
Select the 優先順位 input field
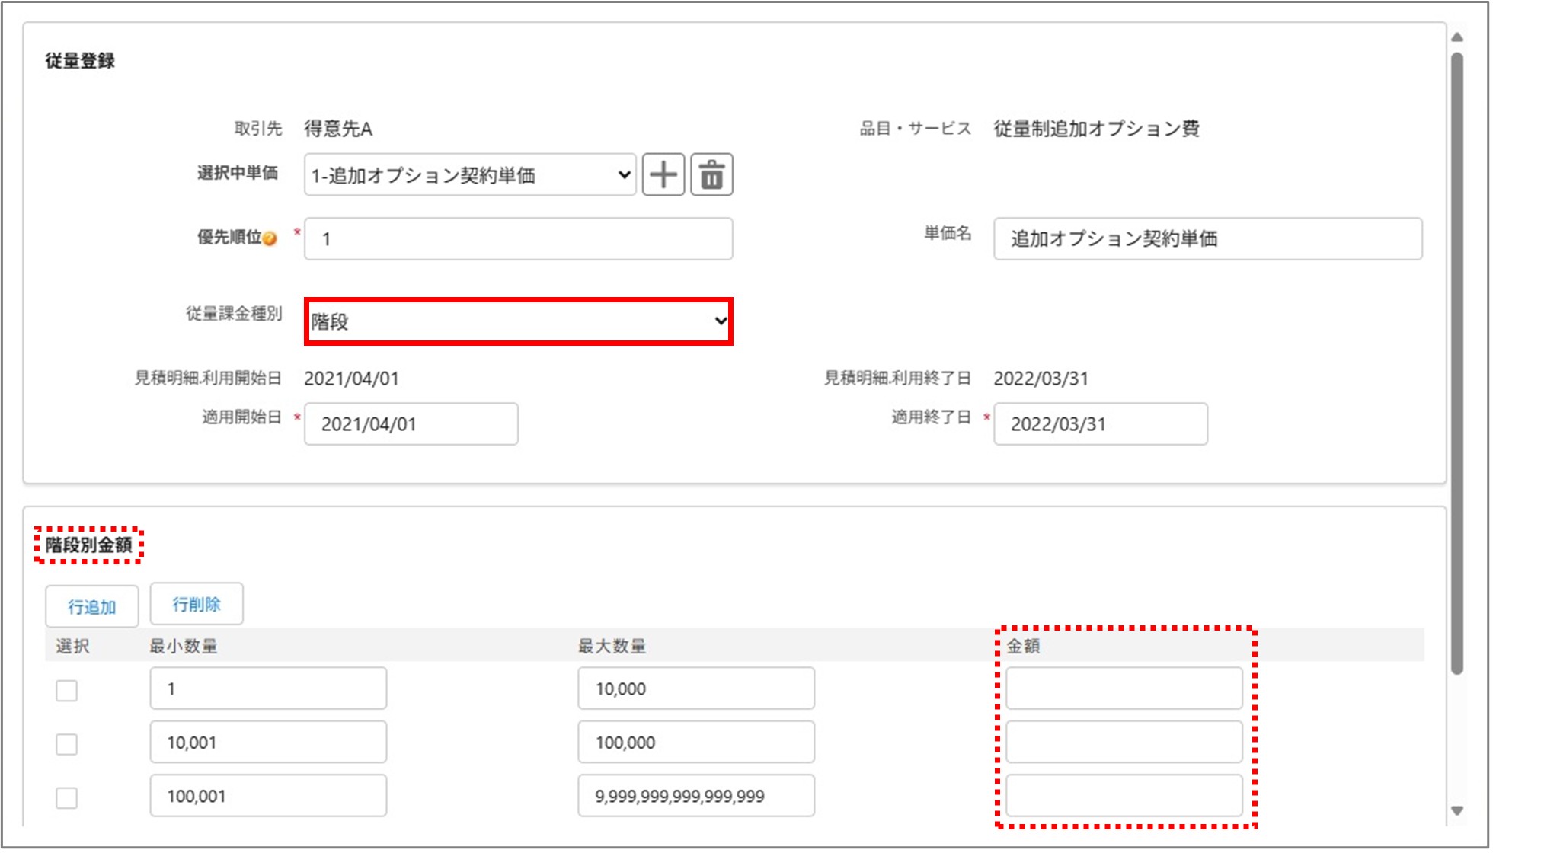click(x=518, y=240)
